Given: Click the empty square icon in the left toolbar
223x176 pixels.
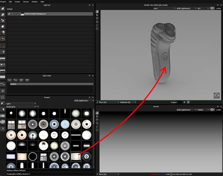Looking at the screenshot, I should click(x=3, y=98).
